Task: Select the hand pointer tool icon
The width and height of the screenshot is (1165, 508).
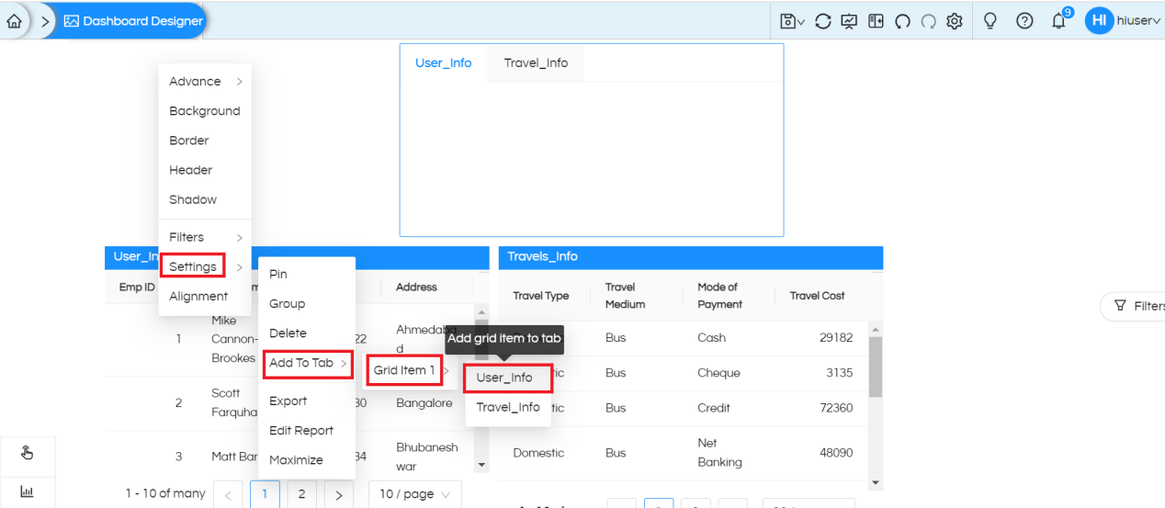Action: pos(27,453)
